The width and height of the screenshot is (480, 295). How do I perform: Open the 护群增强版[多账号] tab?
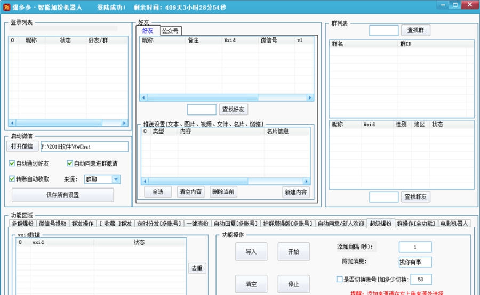287,224
